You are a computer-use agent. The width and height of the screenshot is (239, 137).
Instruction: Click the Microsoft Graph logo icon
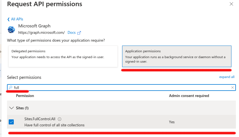(x=11, y=29)
